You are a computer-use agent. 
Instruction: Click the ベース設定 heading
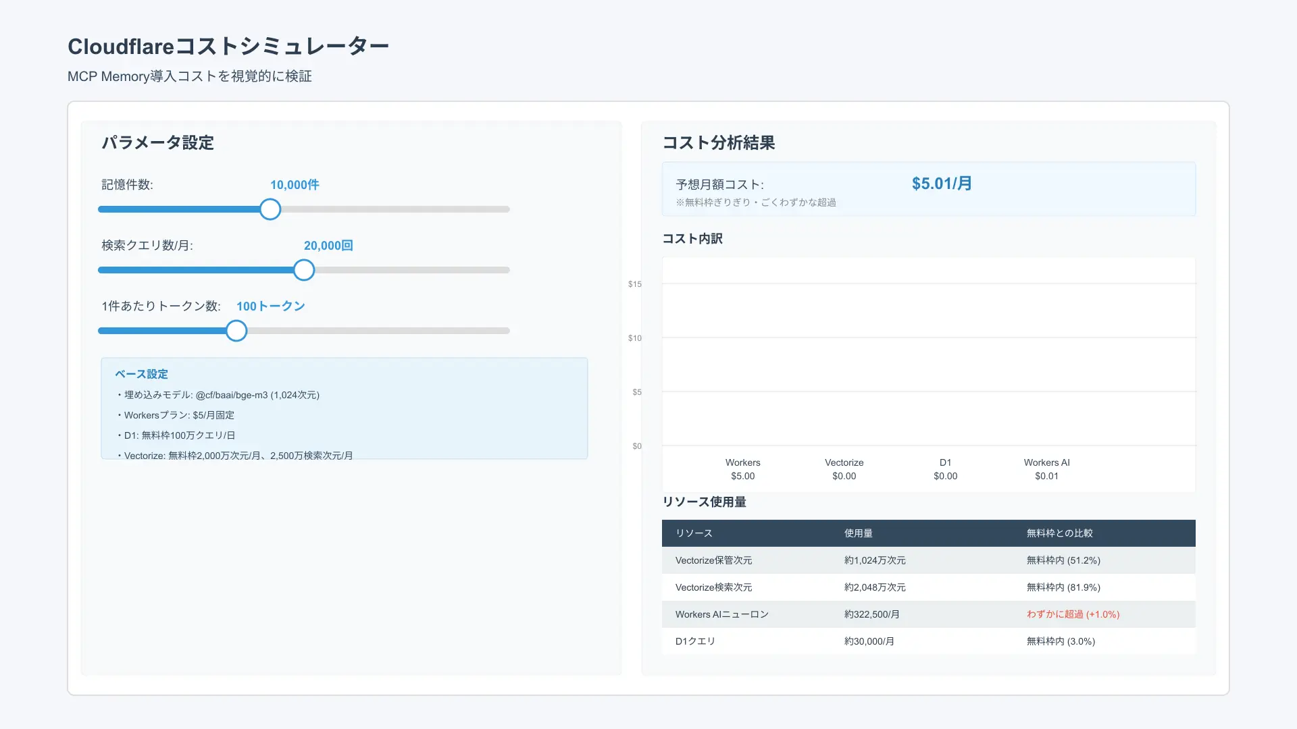141,374
